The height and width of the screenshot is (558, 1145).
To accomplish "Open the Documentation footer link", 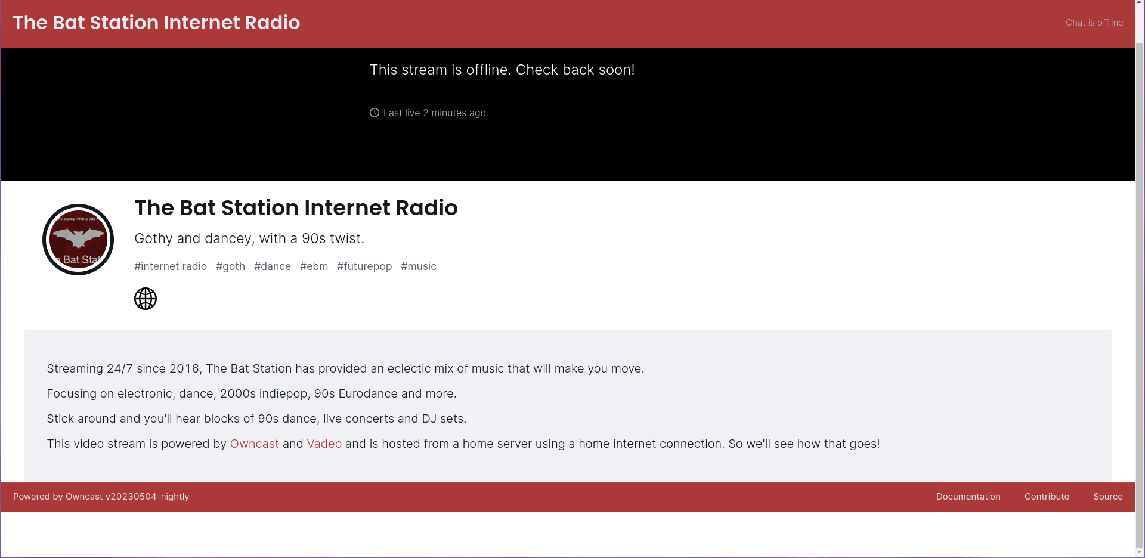I will 968,496.
